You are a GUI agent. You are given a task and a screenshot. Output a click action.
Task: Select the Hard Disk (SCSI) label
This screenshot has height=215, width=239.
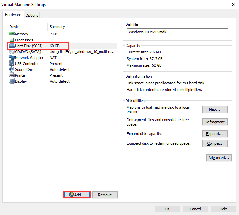point(29,46)
